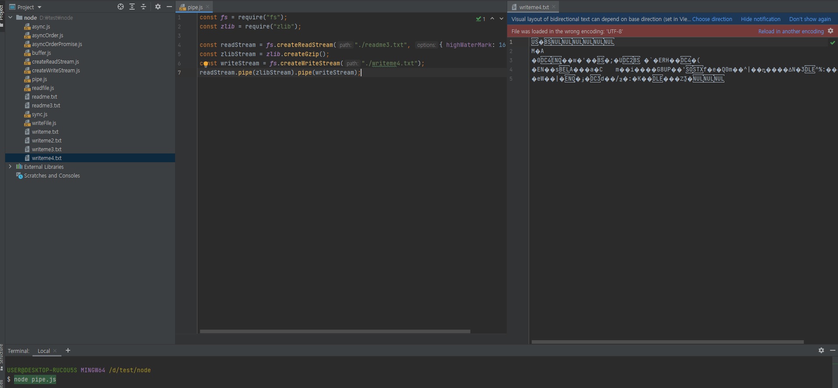Click the Terminal panel label
Screen dimensions: 838x388
pos(18,351)
